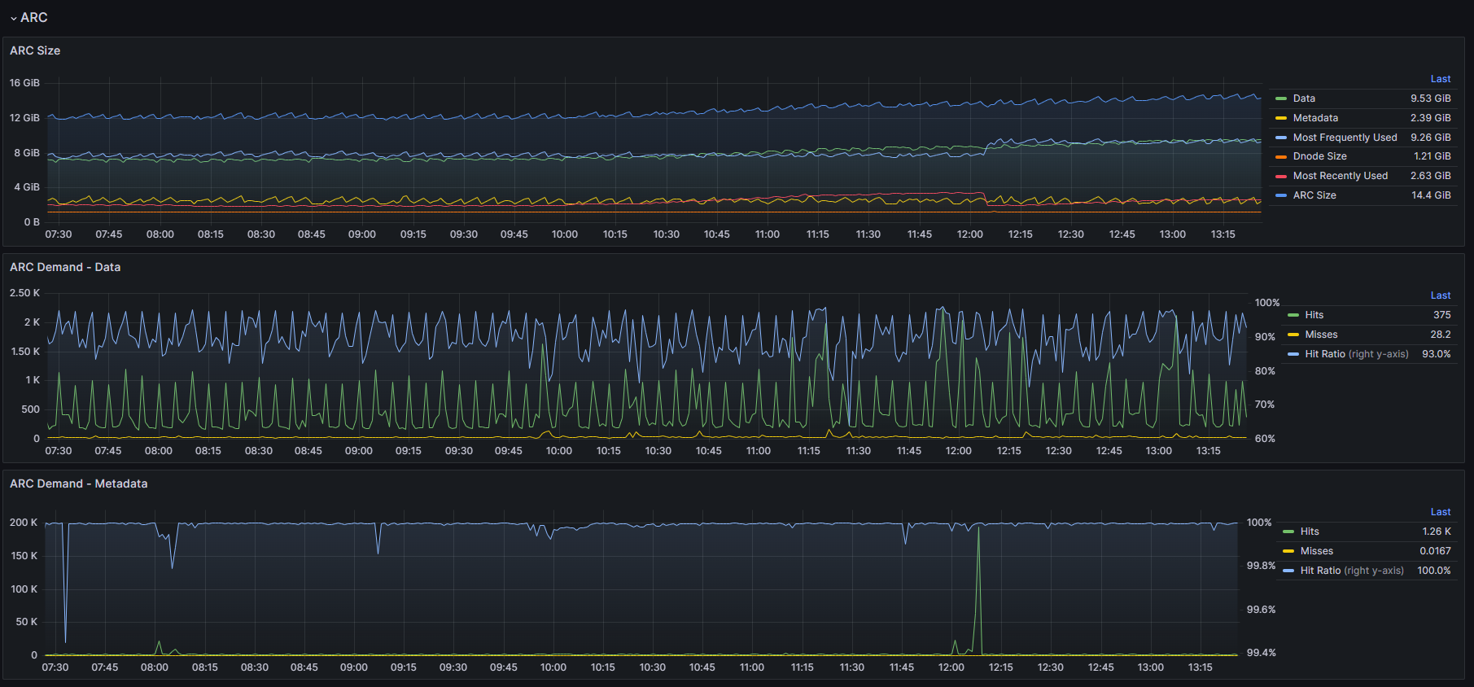The height and width of the screenshot is (687, 1474).
Task: Toggle Hit Ratio series in ARC Demand - Metadata
Action: click(x=1352, y=571)
